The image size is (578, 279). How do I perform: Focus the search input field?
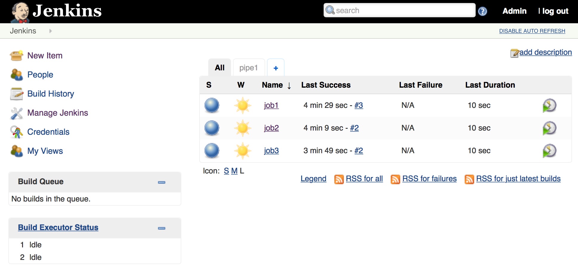tap(399, 10)
